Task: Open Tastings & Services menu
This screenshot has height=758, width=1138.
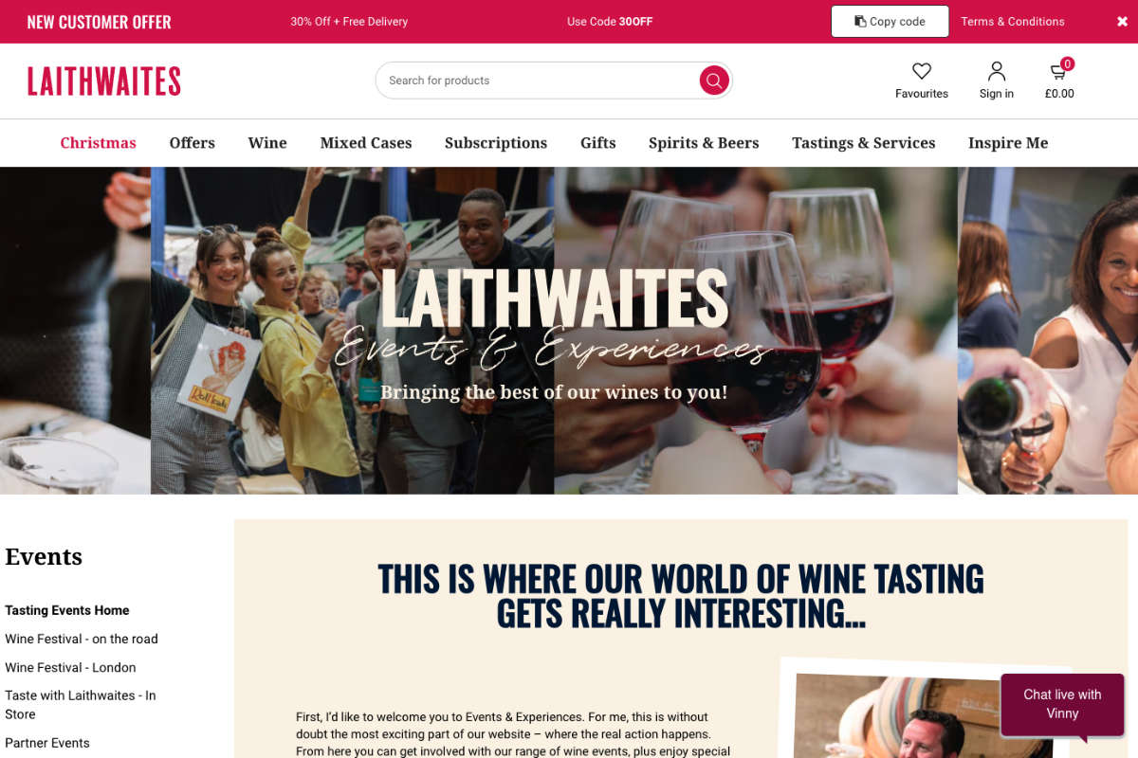Action: [864, 143]
